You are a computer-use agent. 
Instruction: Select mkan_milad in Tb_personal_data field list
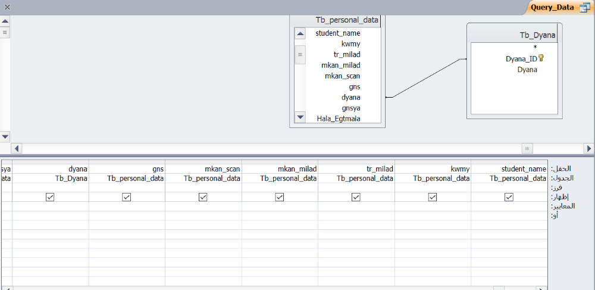[x=341, y=65]
